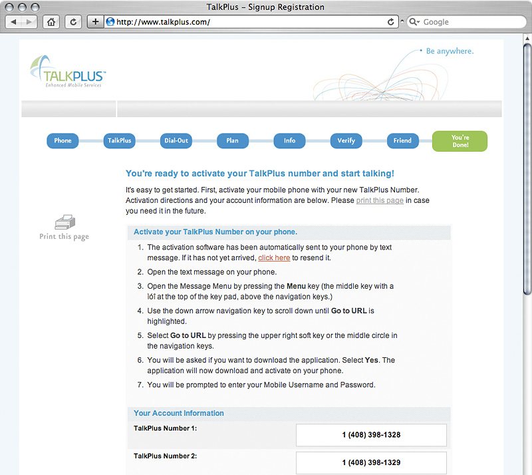
Task: Click the 'Open the text message on your phone.' step
Action: (x=212, y=272)
